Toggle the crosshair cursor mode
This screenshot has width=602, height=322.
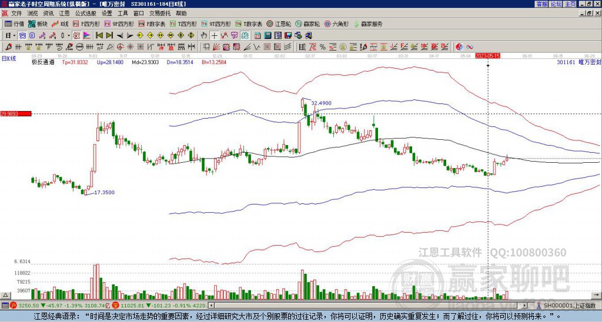[214, 36]
